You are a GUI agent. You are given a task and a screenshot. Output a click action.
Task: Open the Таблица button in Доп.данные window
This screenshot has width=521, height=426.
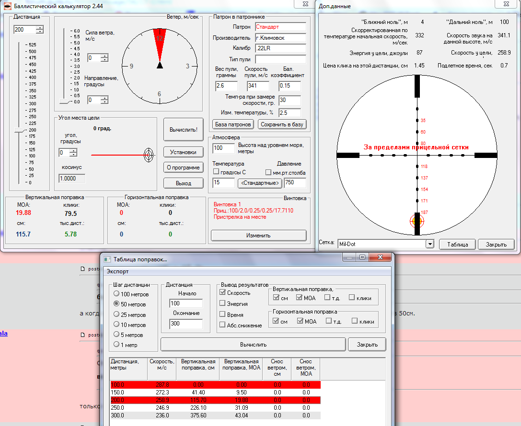(458, 245)
